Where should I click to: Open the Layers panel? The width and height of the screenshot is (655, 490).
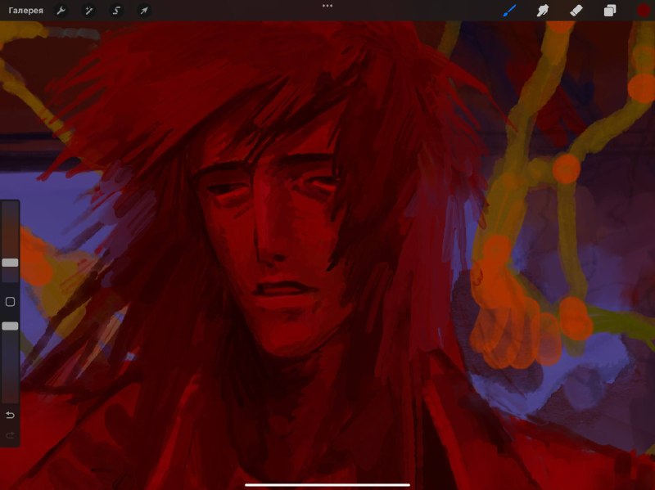pyautogui.click(x=610, y=11)
